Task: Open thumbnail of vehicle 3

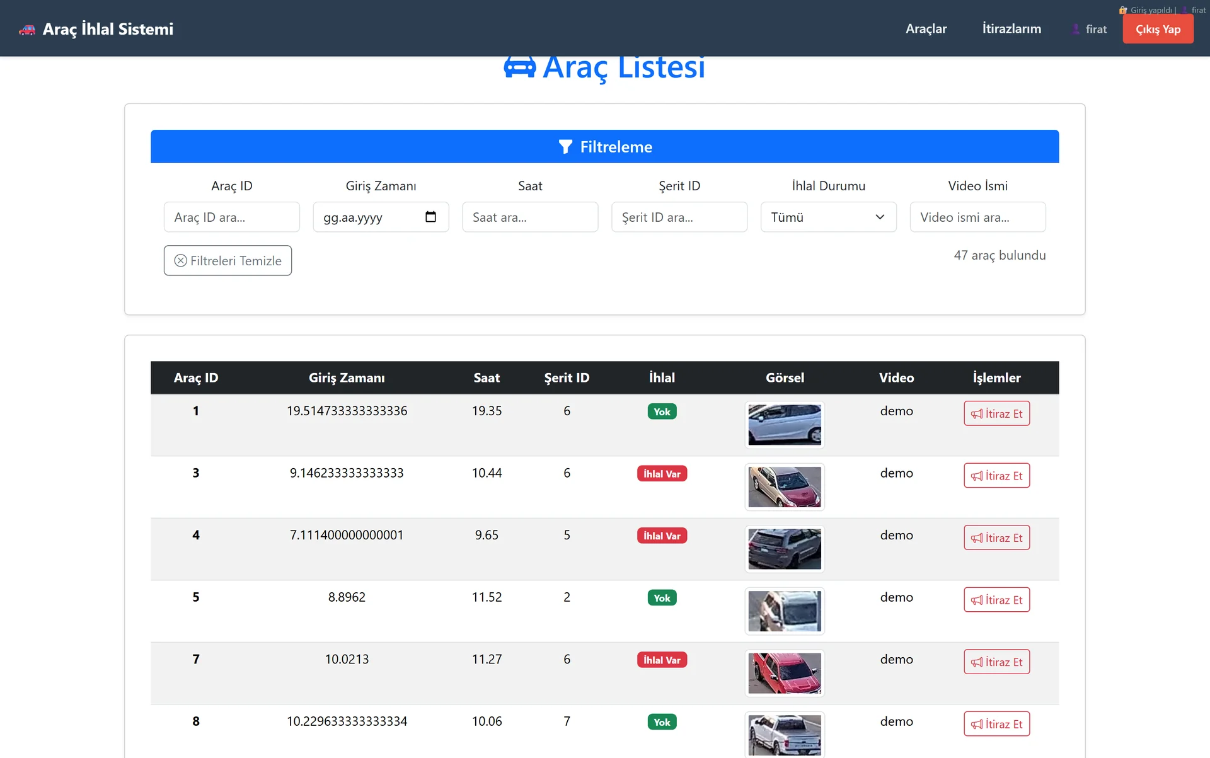Action: tap(785, 487)
